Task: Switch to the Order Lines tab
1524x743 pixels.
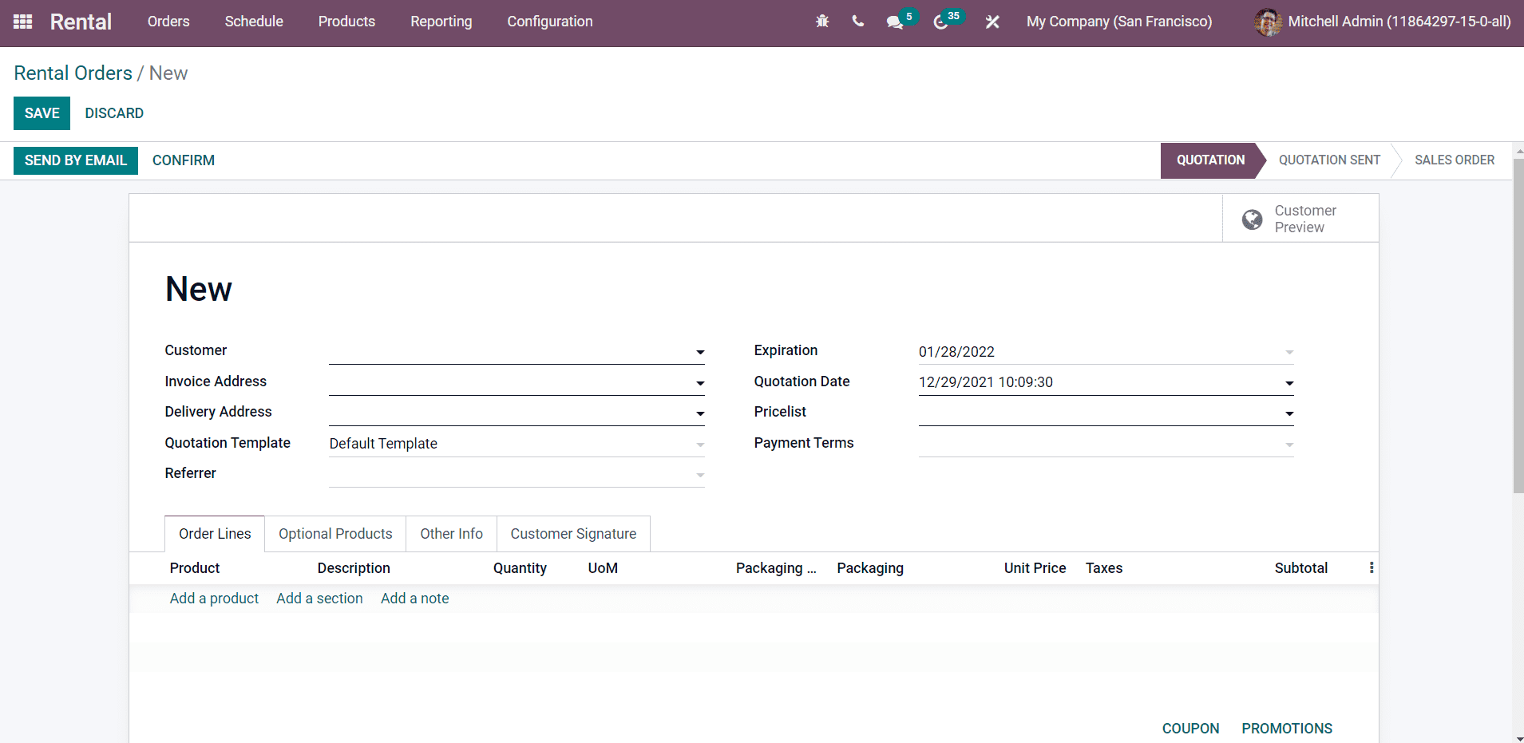Action: (x=215, y=534)
